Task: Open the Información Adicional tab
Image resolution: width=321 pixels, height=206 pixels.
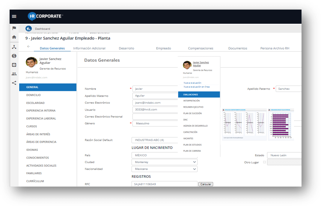Action: tap(89, 48)
